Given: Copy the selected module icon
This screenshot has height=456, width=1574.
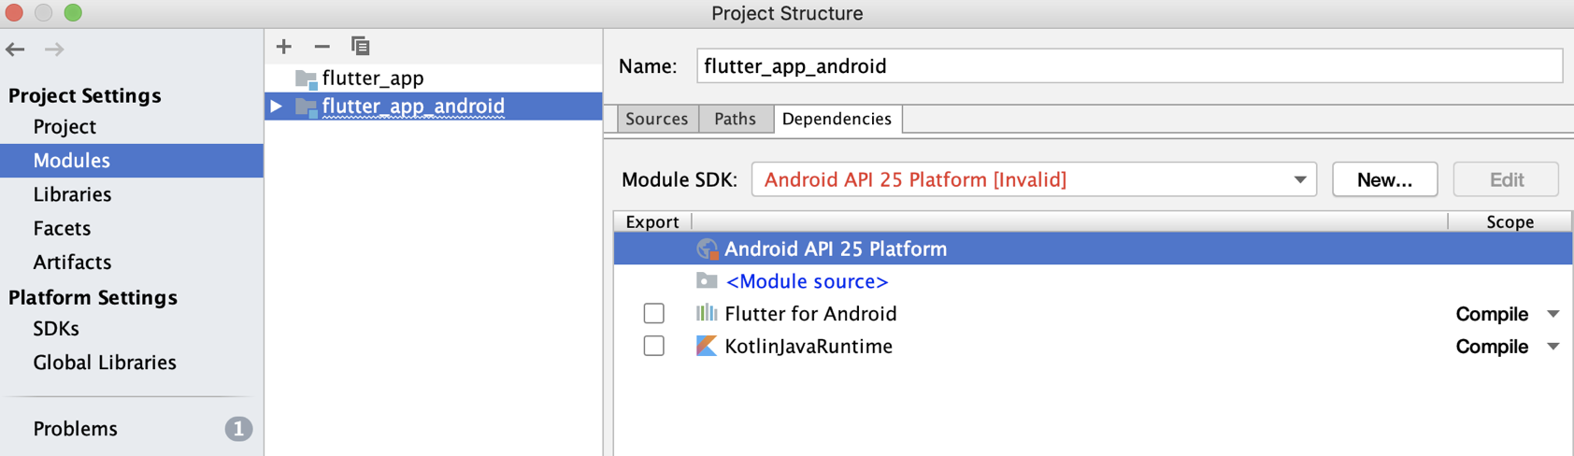Looking at the screenshot, I should pos(360,46).
